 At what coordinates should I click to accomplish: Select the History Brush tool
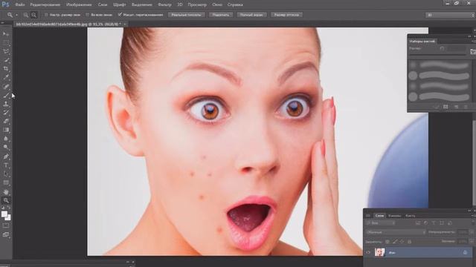click(x=6, y=113)
